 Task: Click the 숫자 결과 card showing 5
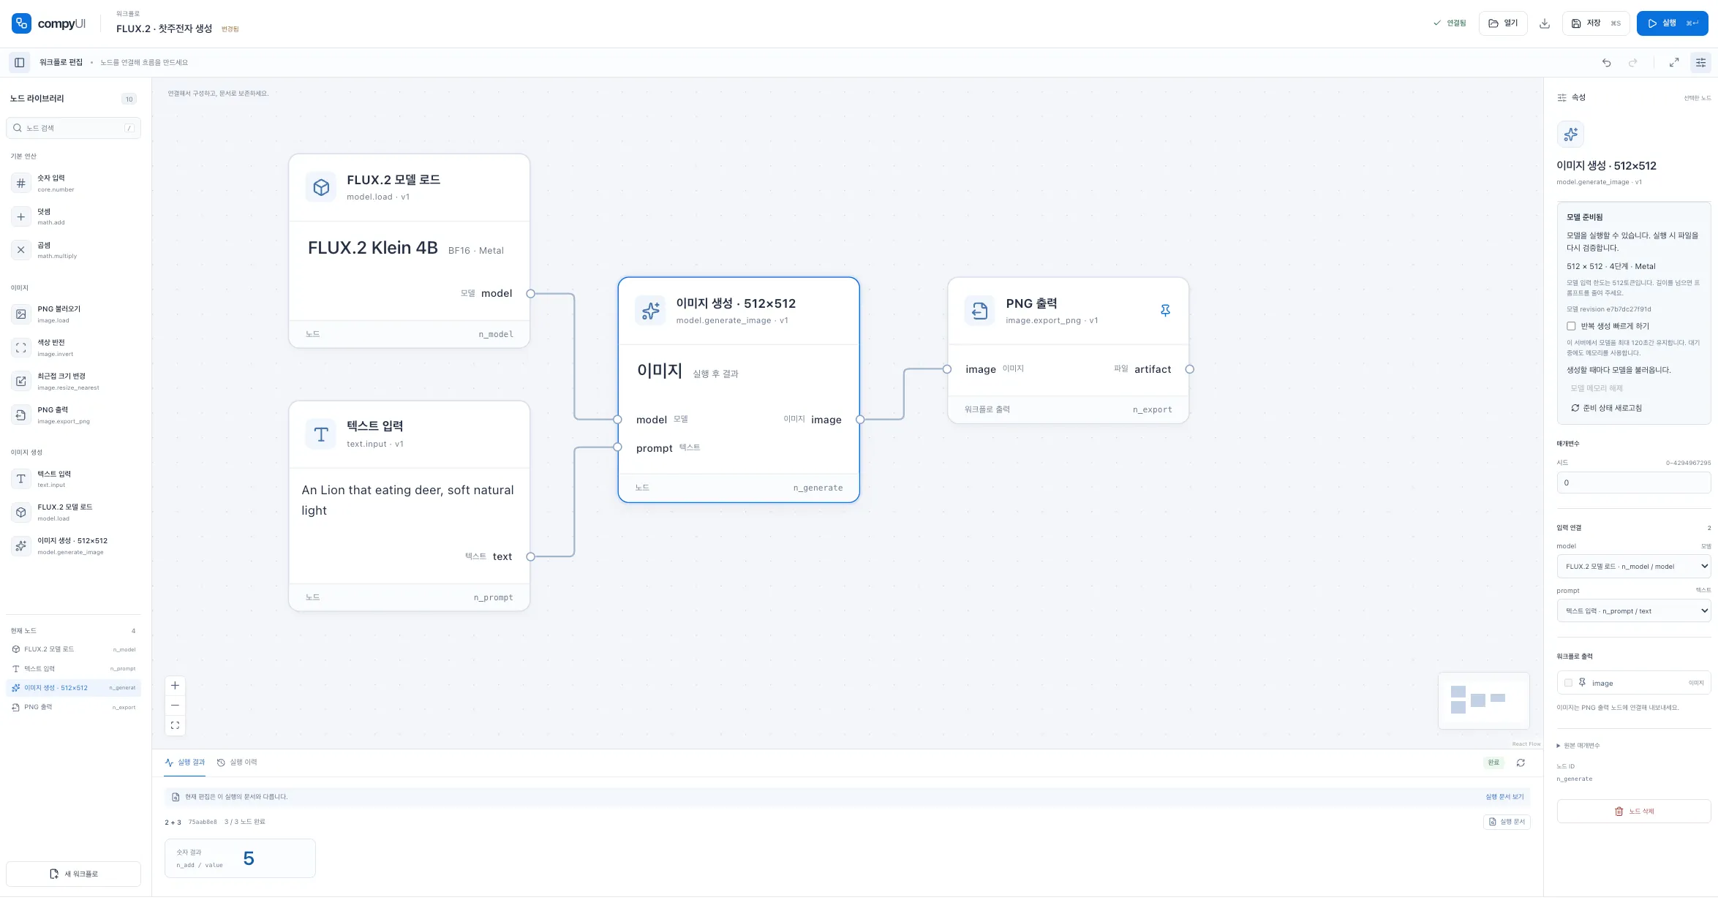(240, 858)
